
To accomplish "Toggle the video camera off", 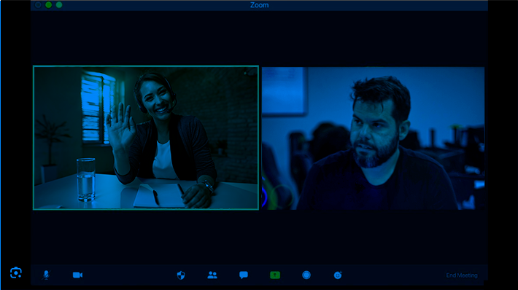I will point(77,275).
